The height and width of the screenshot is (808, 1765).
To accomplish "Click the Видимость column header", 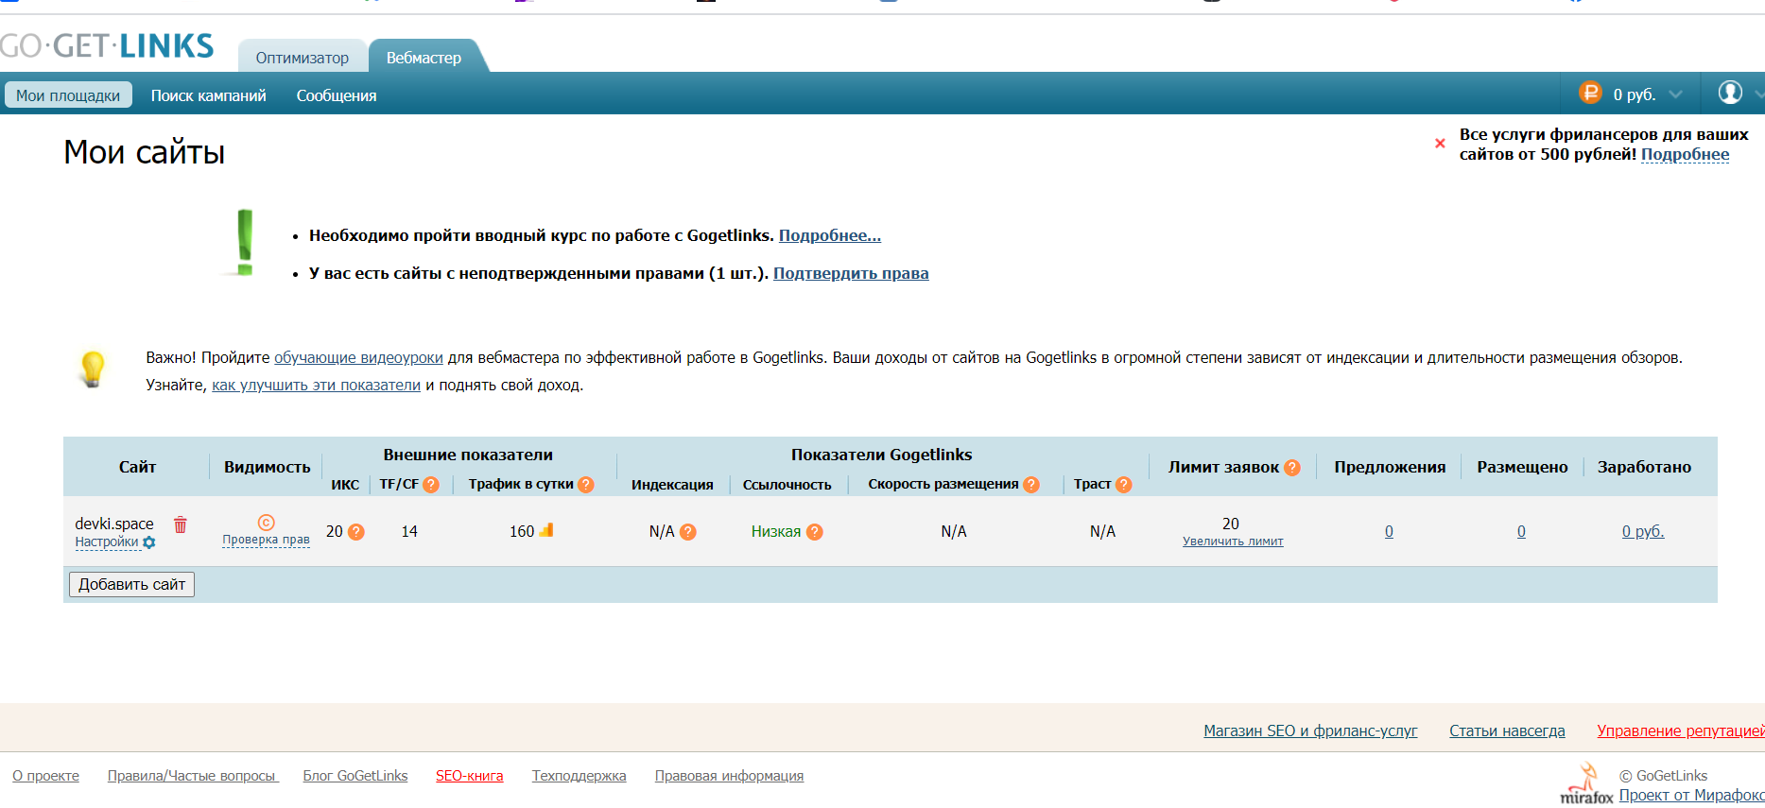I will tap(268, 467).
